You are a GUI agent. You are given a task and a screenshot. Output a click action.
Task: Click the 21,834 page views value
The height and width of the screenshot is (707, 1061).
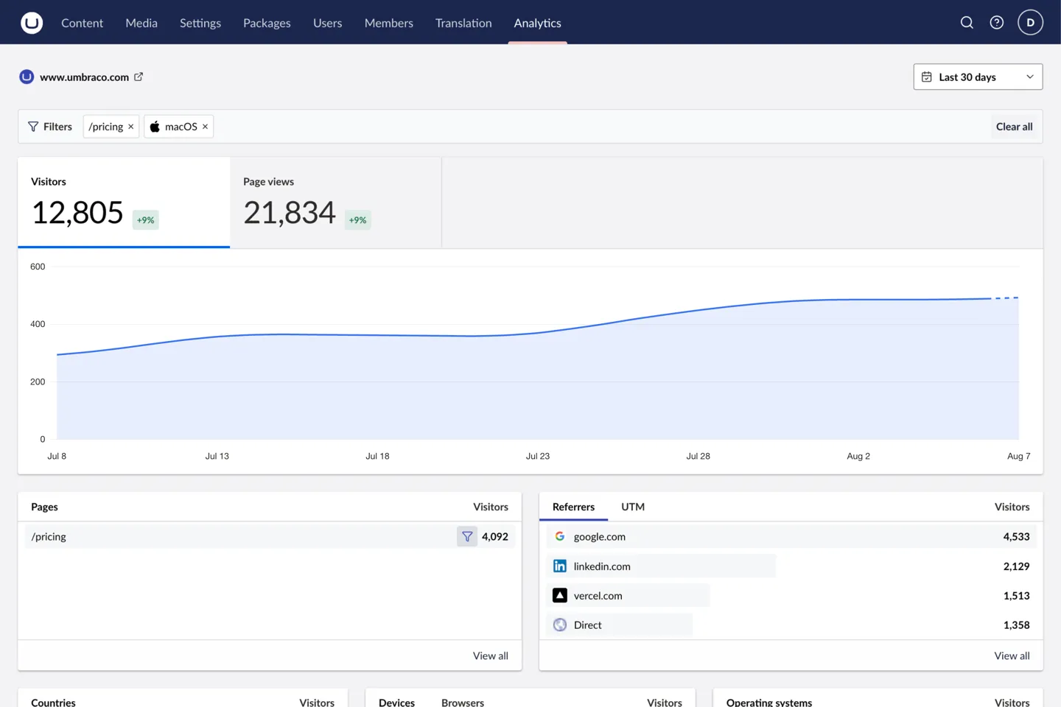pyautogui.click(x=290, y=213)
